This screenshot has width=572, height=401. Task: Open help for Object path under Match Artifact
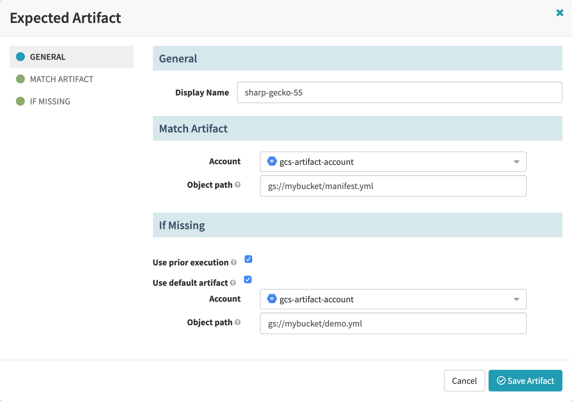(238, 185)
